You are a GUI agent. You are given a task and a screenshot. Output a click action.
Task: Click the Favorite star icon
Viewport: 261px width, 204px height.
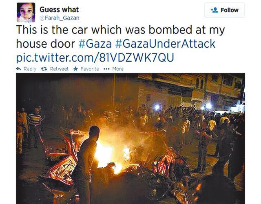(x=75, y=69)
